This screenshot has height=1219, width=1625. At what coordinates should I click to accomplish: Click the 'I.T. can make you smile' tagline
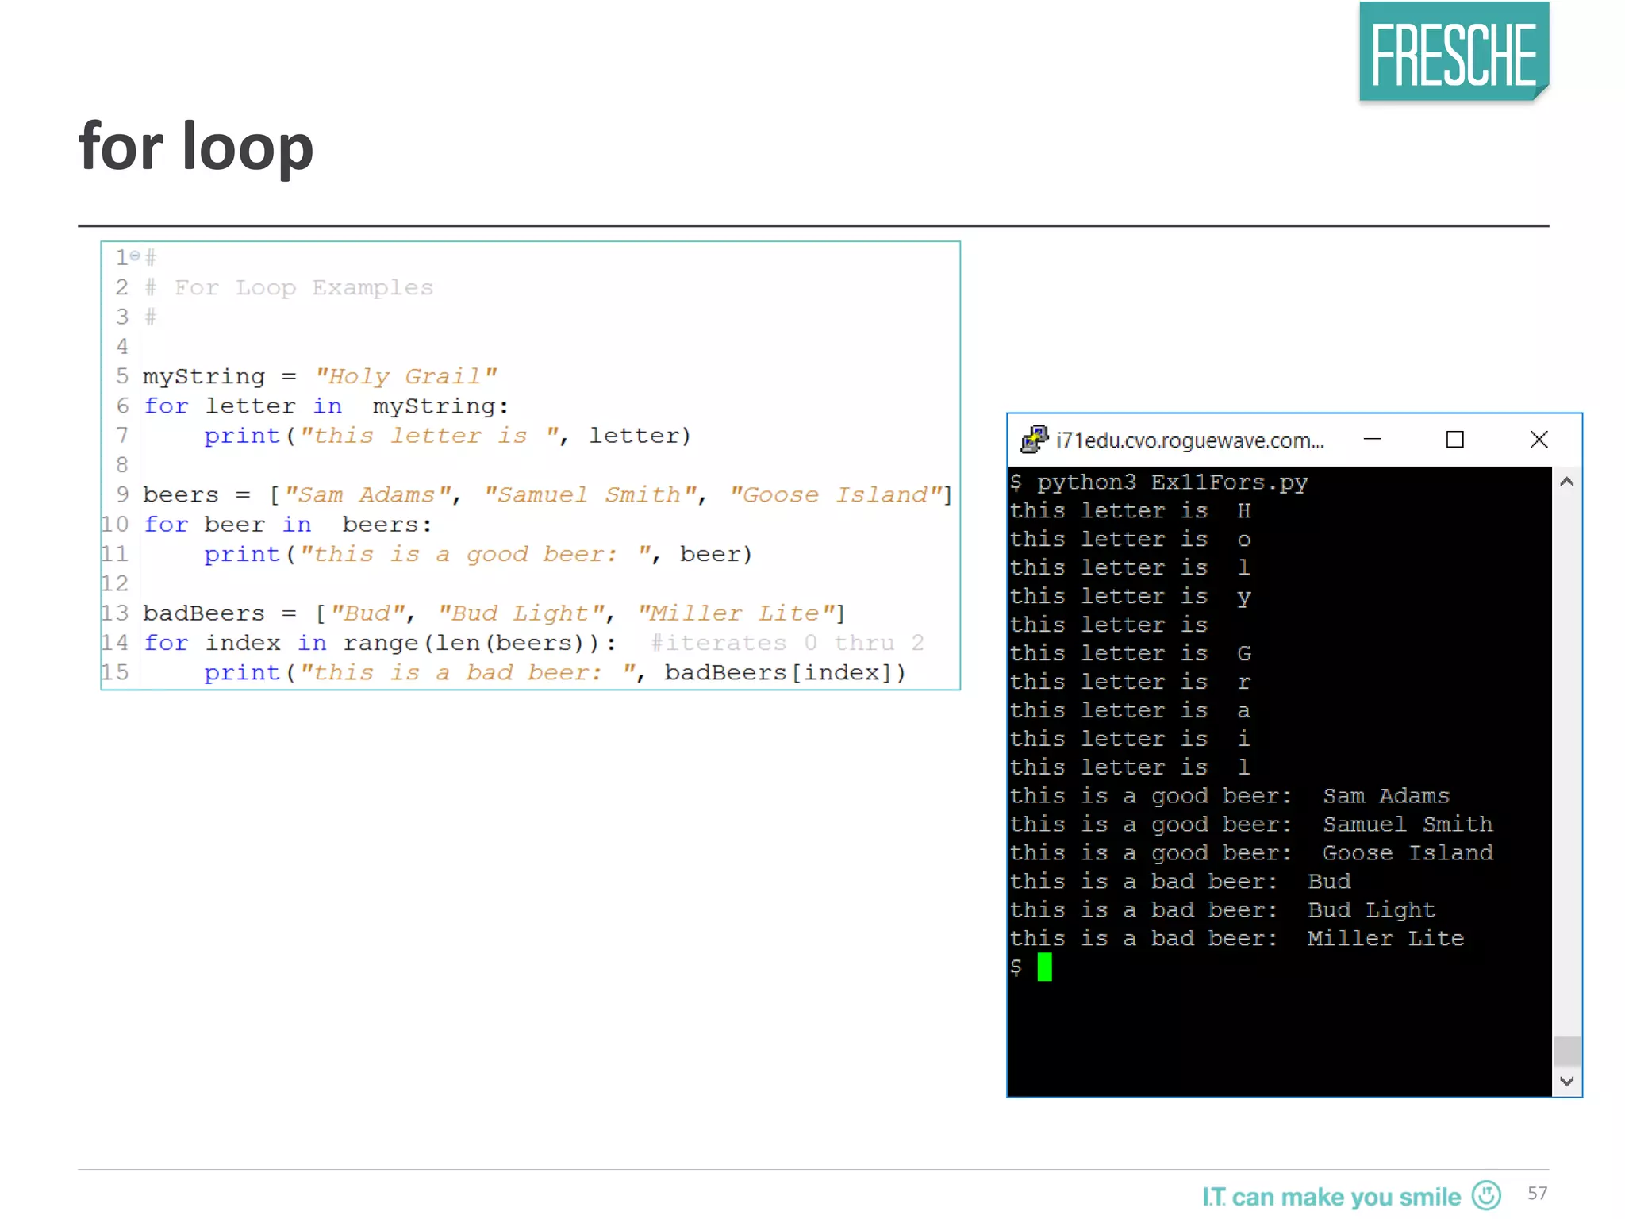(1331, 1197)
